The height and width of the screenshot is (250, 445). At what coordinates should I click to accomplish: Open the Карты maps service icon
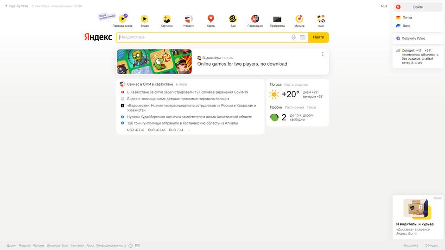(210, 19)
